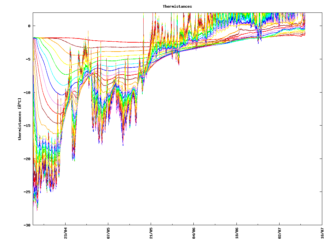Click the lowest curve minimum near -28

click(x=37, y=210)
